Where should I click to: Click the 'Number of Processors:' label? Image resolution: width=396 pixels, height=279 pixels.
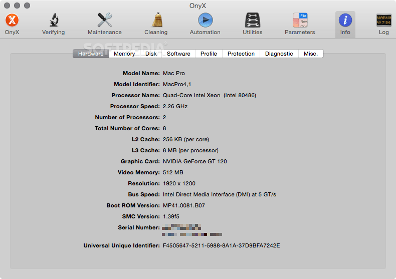click(x=127, y=117)
